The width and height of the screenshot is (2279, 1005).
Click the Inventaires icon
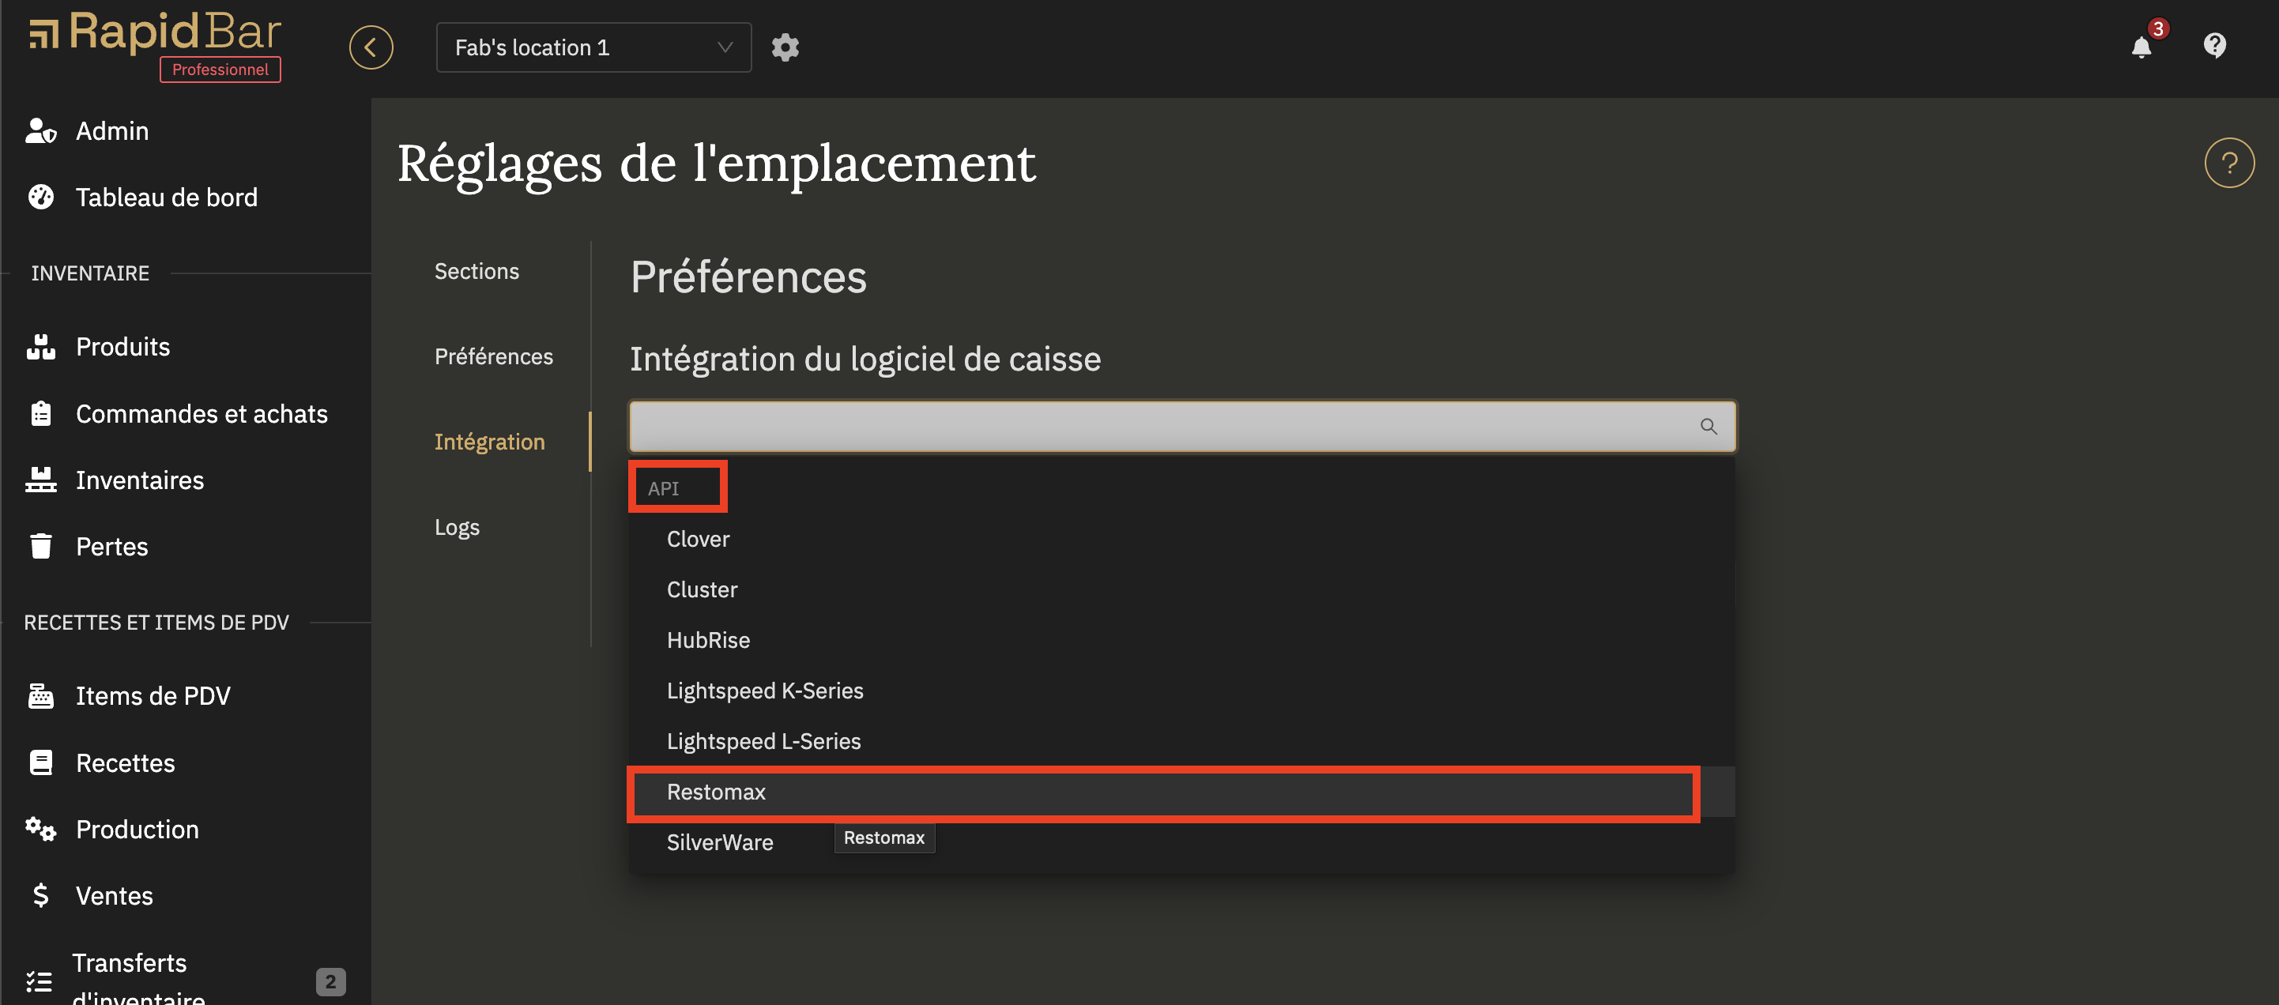tap(41, 480)
